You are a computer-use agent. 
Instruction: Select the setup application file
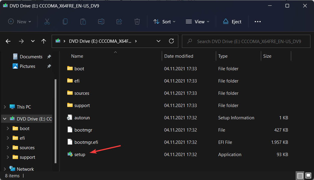click(80, 155)
